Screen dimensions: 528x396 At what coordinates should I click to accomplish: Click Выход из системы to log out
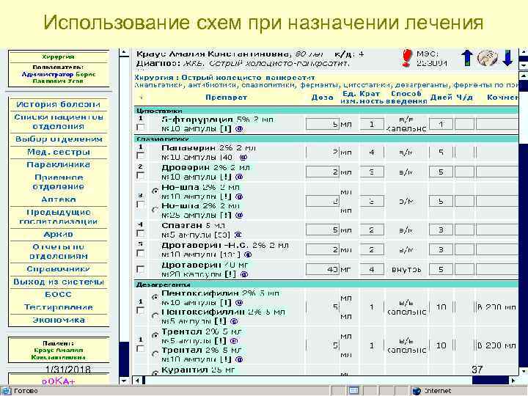(x=58, y=282)
